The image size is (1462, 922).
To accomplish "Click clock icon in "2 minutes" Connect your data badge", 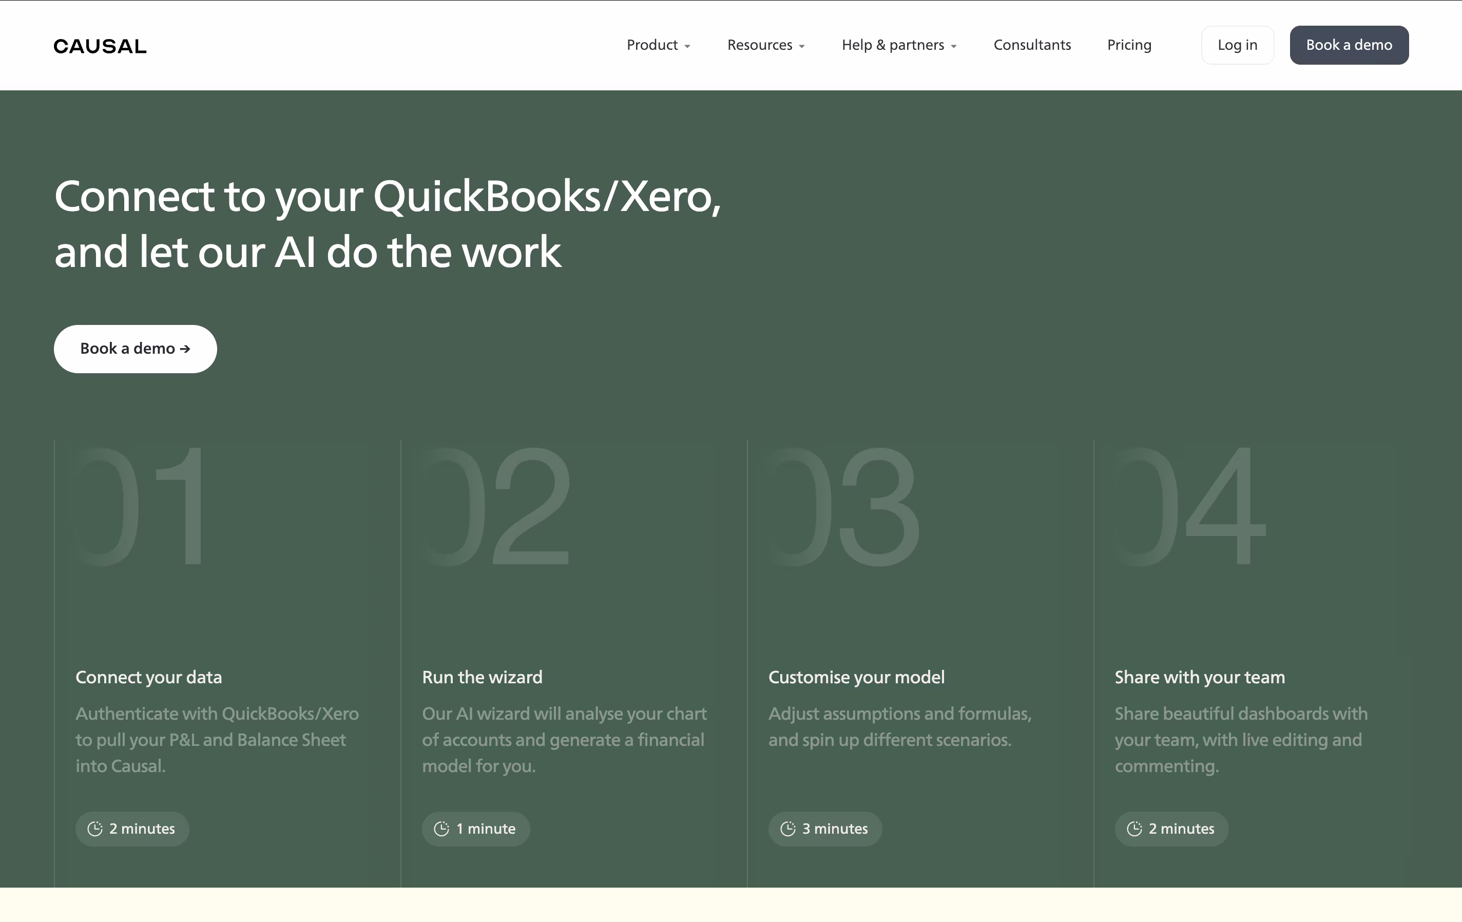I will [95, 829].
